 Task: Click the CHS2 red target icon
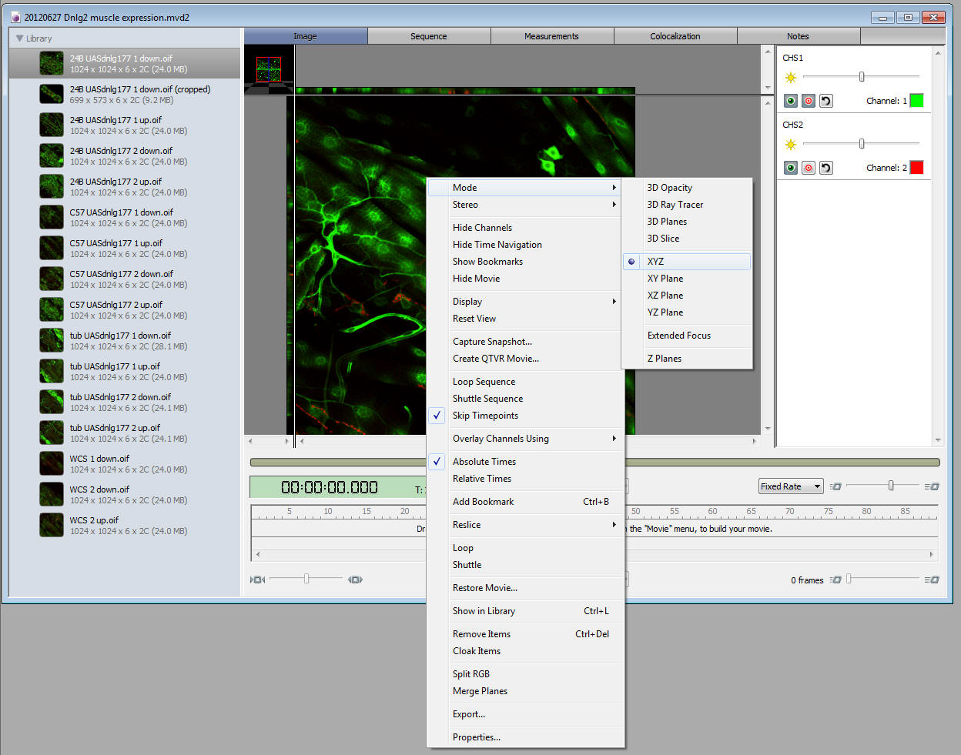coord(808,168)
